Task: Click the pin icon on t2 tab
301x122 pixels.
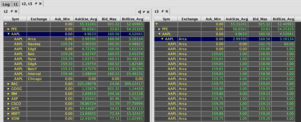Action: point(12,12)
